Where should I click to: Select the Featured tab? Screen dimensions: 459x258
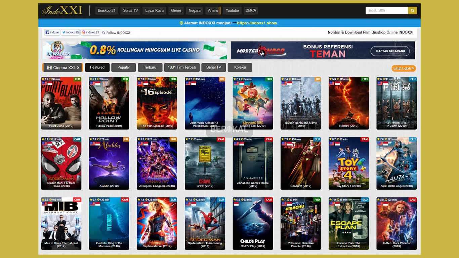point(97,67)
